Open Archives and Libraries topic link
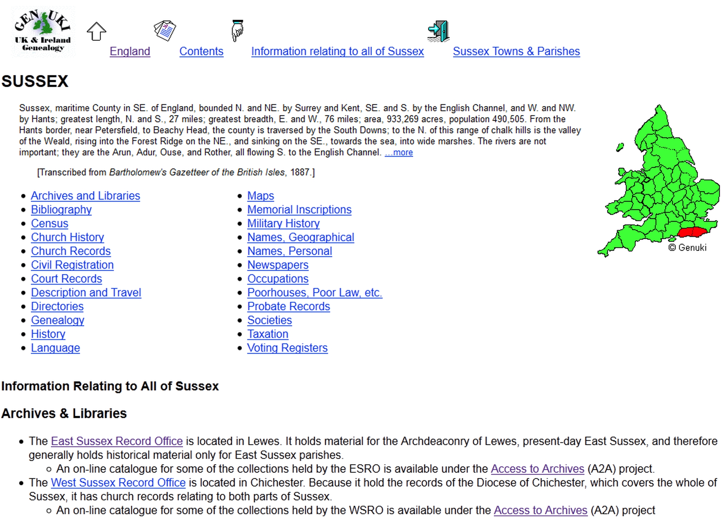This screenshot has width=728, height=525. [x=85, y=196]
